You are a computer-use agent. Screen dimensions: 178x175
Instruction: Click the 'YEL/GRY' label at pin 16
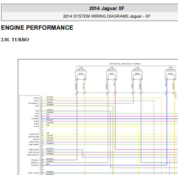pyautogui.click(x=50, y=136)
